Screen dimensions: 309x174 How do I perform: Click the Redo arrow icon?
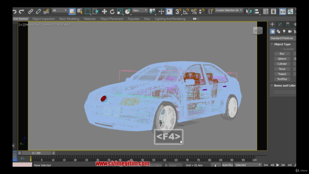coord(21,12)
